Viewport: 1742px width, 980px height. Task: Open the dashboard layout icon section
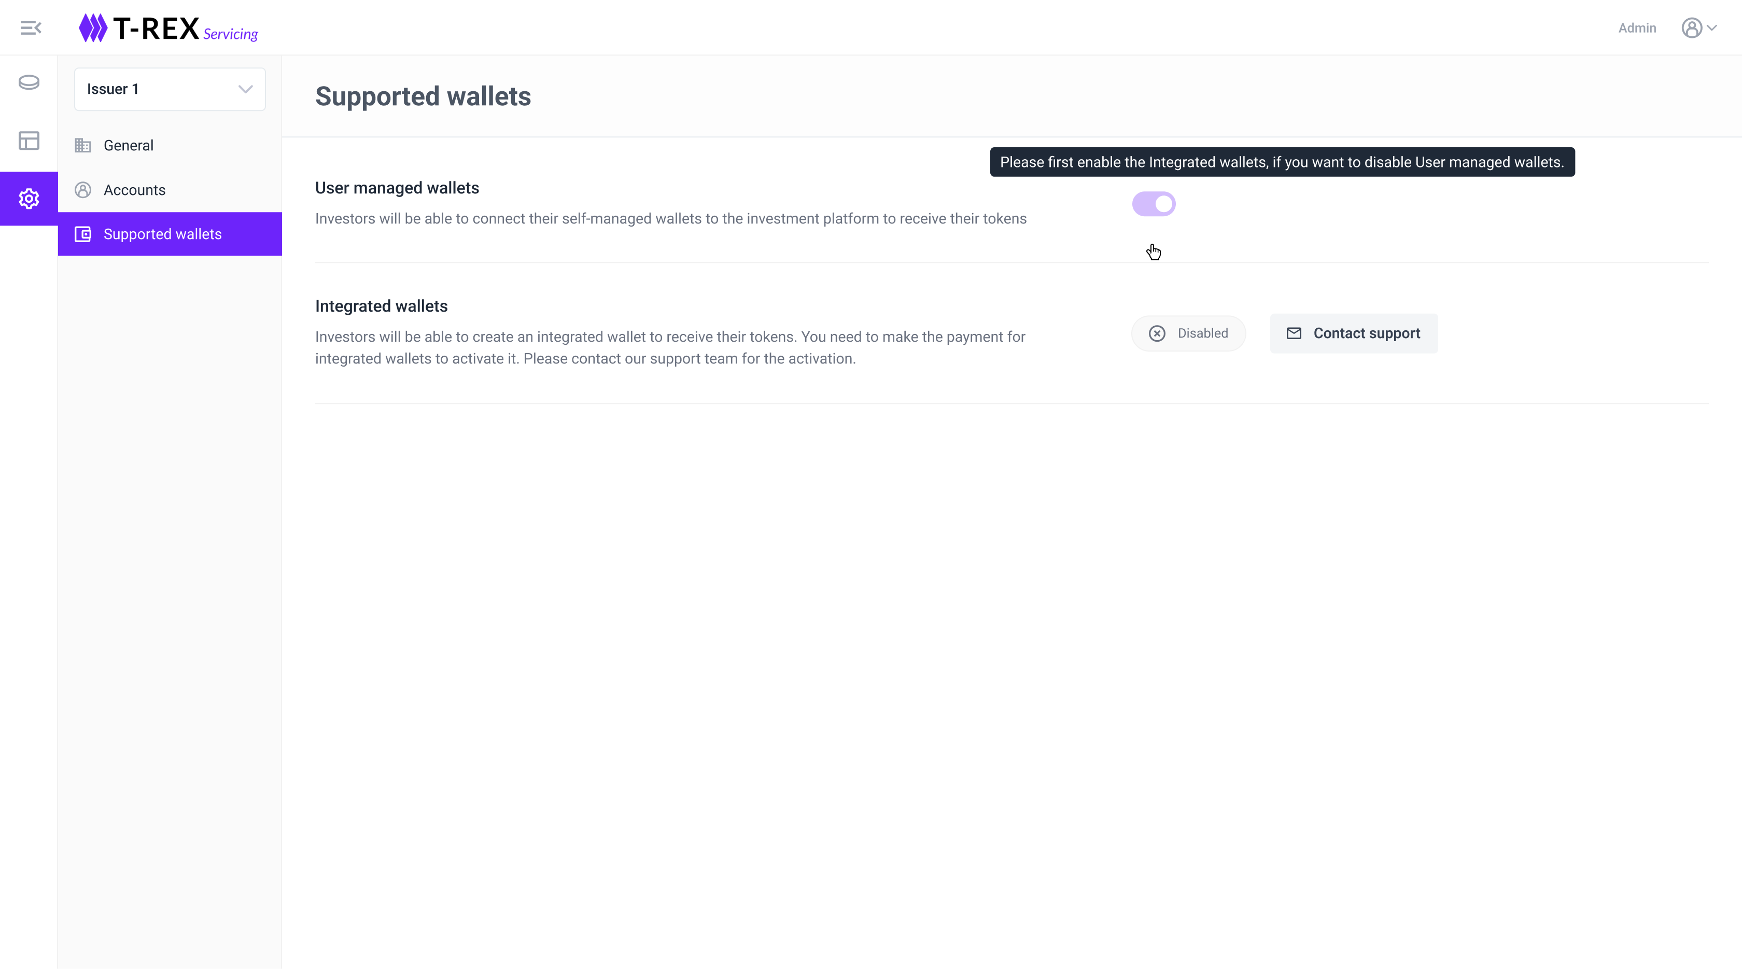click(29, 141)
